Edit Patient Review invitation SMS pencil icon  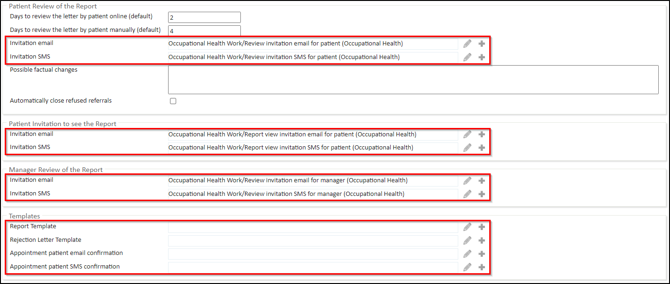[x=467, y=57]
